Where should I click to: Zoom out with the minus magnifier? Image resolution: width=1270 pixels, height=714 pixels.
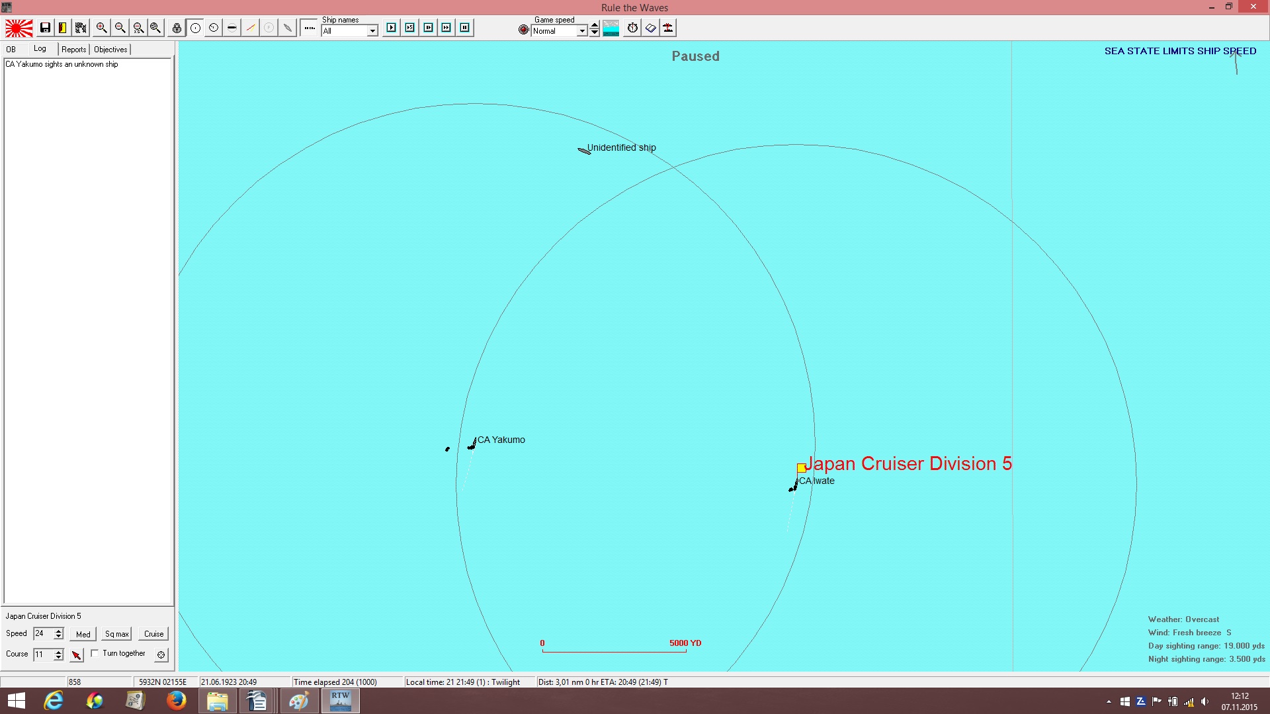pyautogui.click(x=120, y=28)
